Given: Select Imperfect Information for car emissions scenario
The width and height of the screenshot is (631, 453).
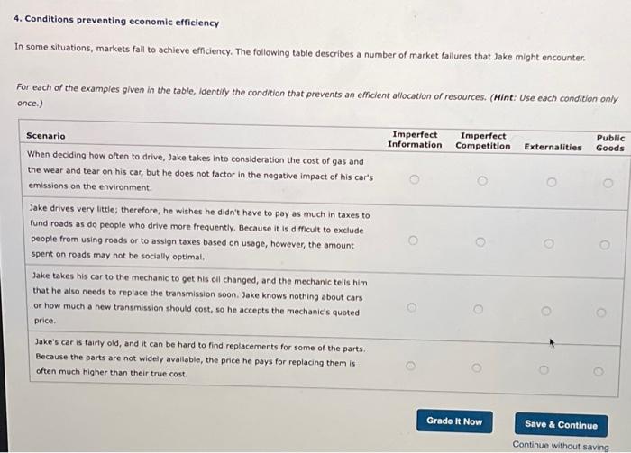Looking at the screenshot, I should 414,179.
